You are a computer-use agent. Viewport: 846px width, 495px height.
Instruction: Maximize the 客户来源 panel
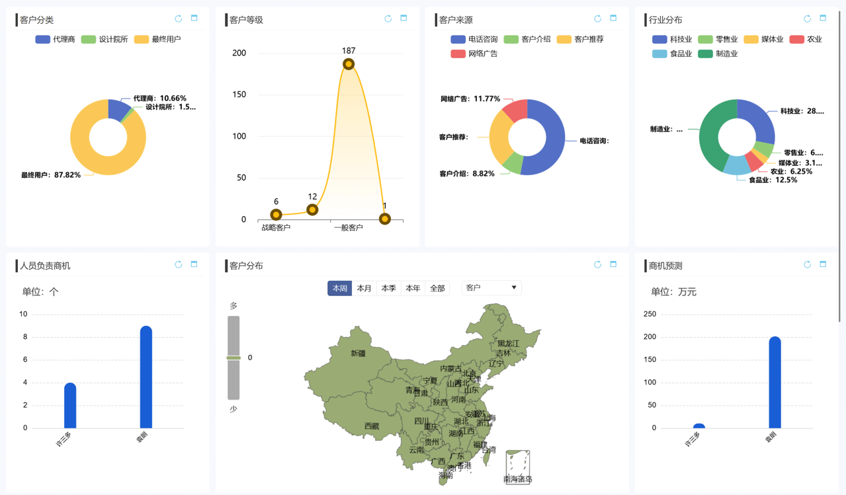tap(613, 19)
